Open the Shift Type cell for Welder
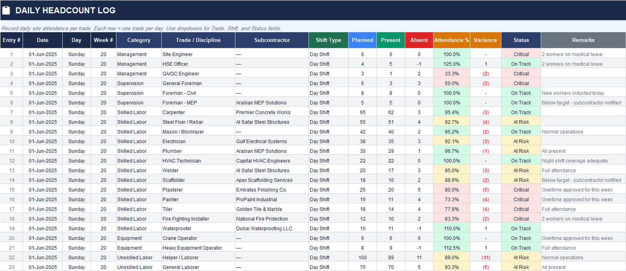This screenshot has width=626, height=271. click(328, 170)
